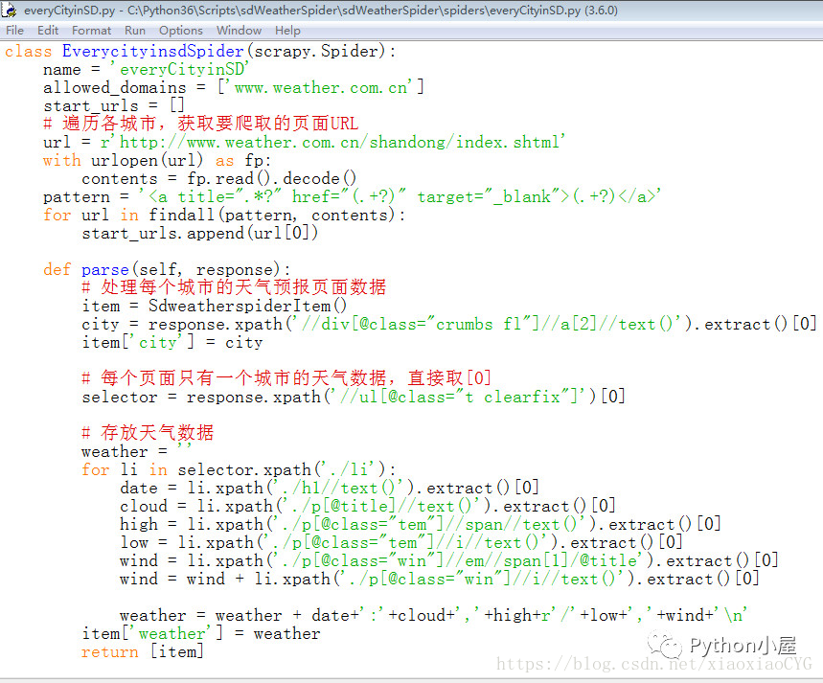The height and width of the screenshot is (683, 823).
Task: Click comment 每个页面只有一个城市的天气数据
Action: (286, 378)
